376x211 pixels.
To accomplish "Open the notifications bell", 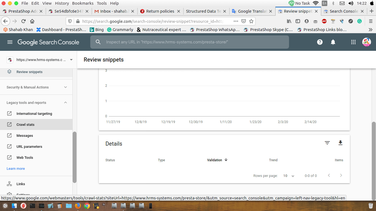I will [x=333, y=42].
